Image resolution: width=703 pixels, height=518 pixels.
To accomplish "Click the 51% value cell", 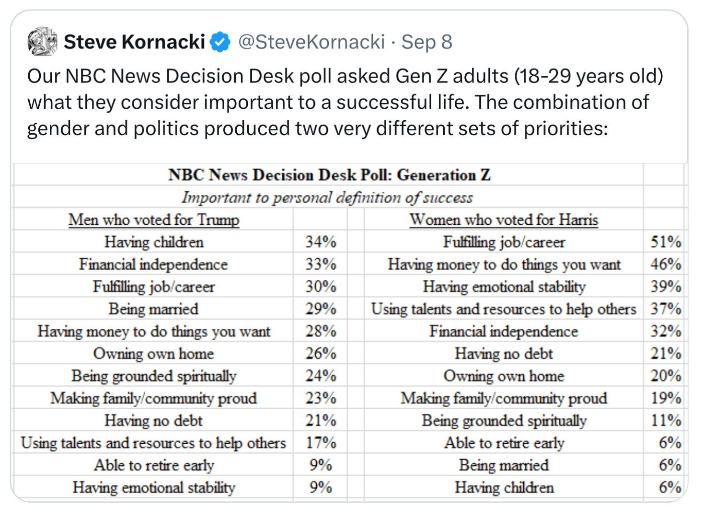I will click(665, 242).
